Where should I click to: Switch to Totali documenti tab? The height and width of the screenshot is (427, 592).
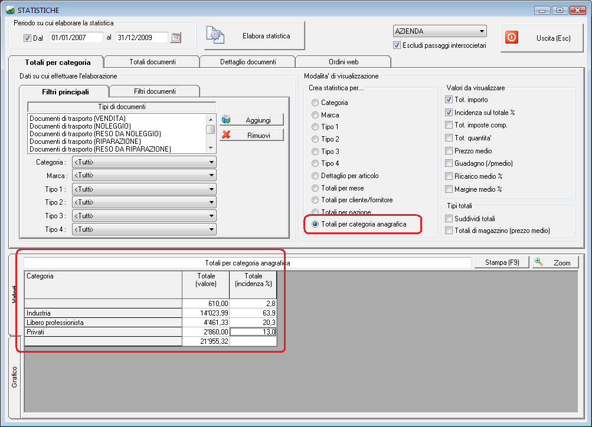click(152, 62)
